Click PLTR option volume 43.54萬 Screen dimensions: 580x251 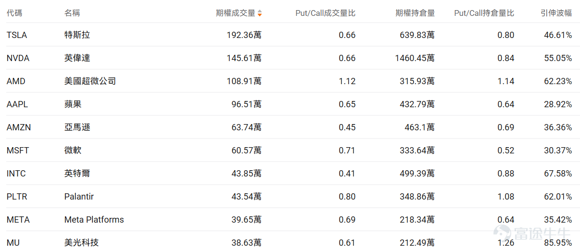click(247, 197)
